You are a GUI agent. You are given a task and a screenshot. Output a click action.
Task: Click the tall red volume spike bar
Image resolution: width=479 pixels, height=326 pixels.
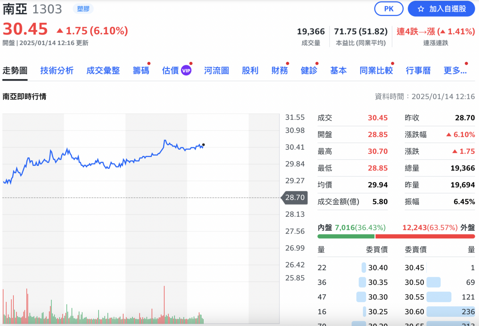164,304
